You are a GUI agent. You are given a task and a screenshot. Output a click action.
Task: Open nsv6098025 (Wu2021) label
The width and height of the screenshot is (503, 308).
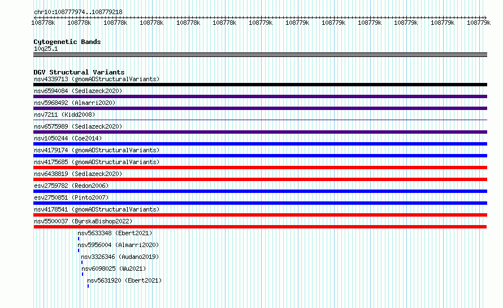(x=114, y=269)
